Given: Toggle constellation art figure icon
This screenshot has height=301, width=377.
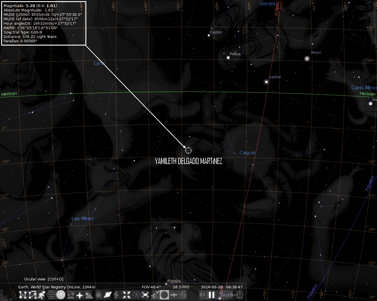Looking at the screenshot, I should (42, 295).
